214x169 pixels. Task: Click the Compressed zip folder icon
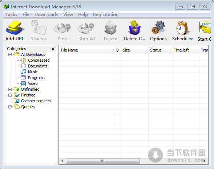pos(24,60)
